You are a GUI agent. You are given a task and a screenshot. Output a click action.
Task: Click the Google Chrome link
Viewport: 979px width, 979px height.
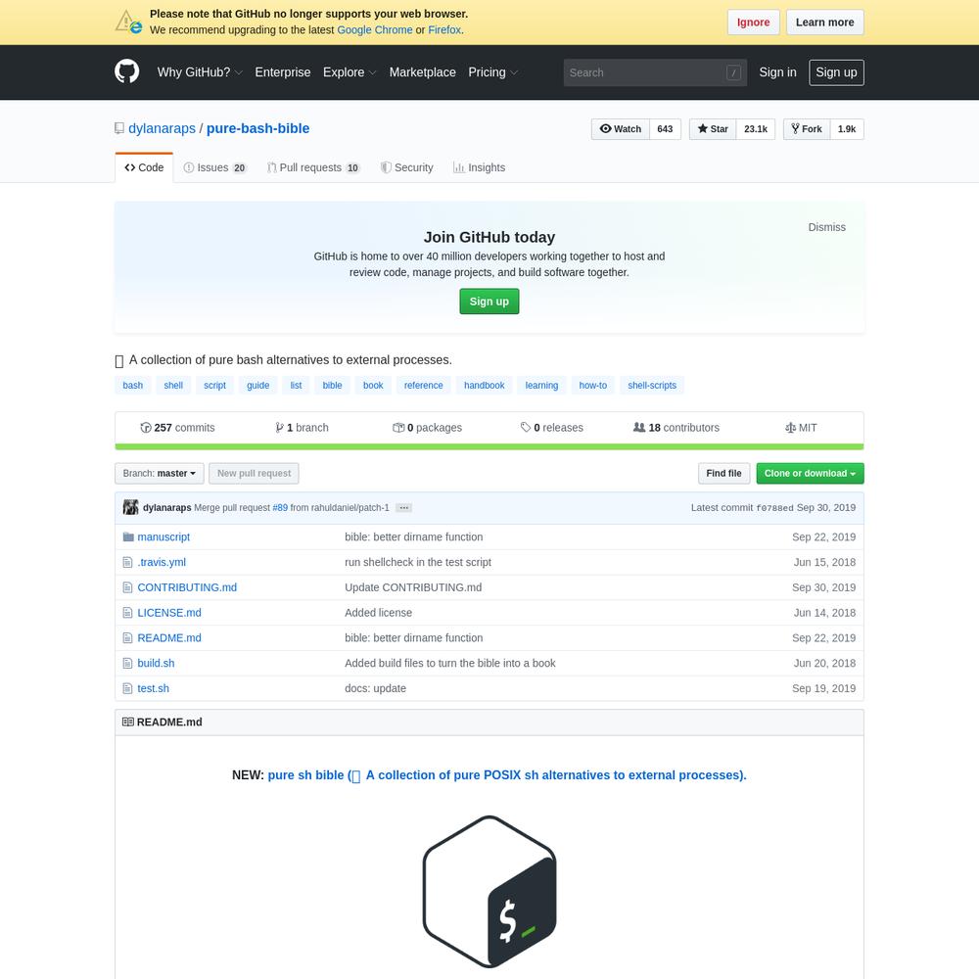[375, 30]
